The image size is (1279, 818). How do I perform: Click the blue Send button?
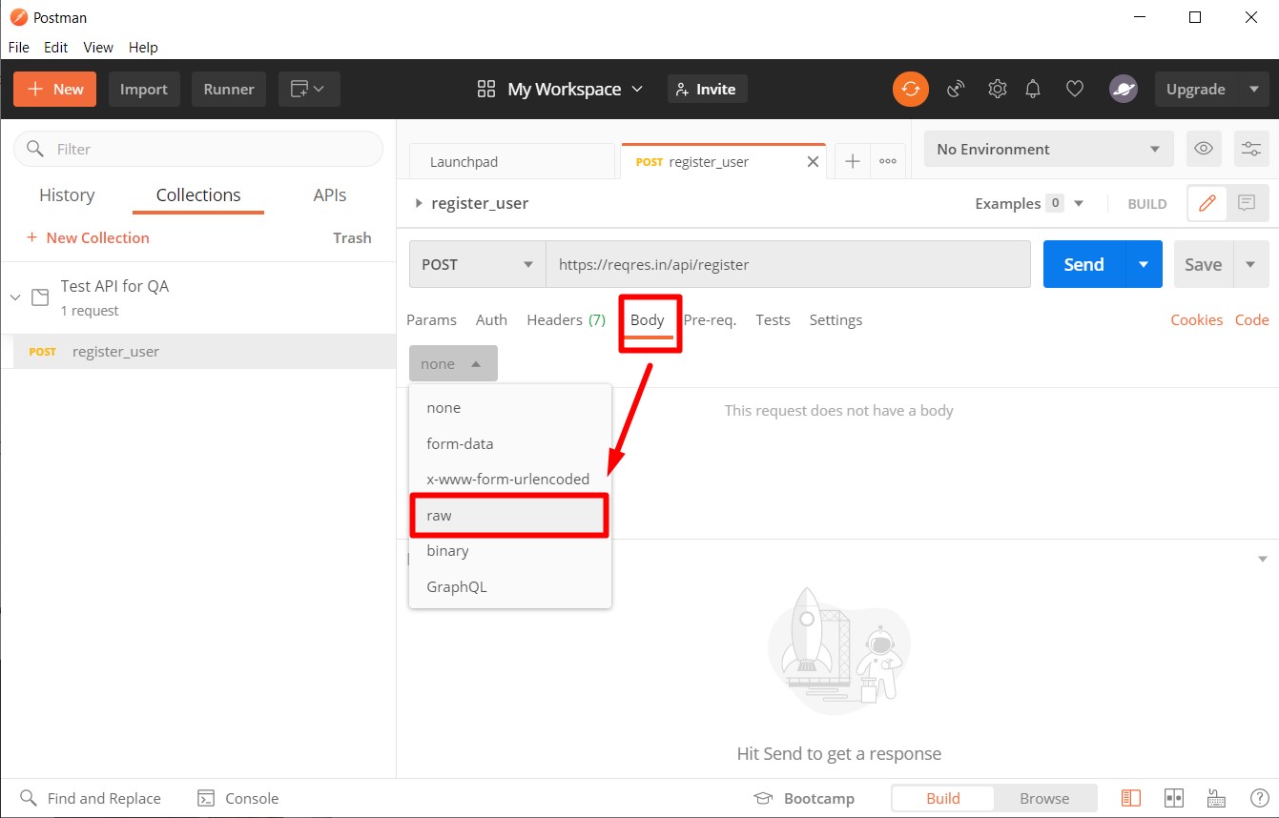1083,264
